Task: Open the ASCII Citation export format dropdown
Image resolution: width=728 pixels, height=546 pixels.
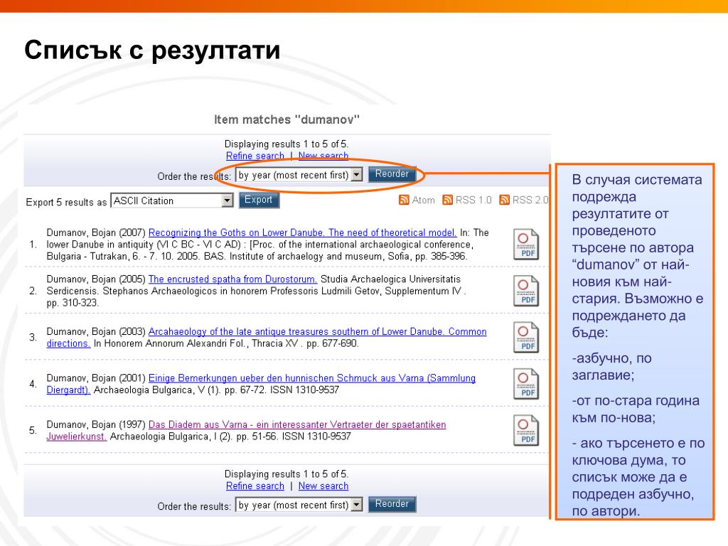Action: click(172, 200)
